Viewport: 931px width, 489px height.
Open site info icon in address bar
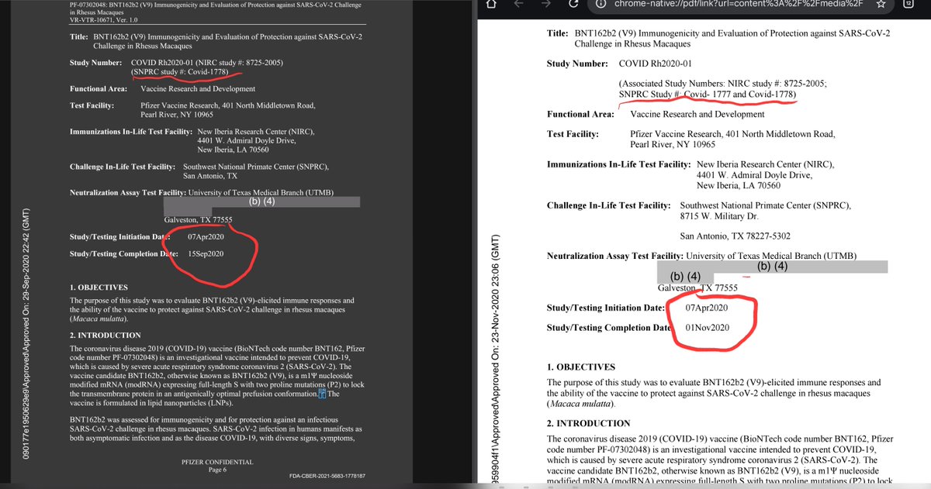(x=600, y=5)
